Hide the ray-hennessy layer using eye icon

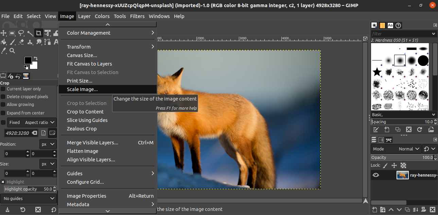[376, 175]
